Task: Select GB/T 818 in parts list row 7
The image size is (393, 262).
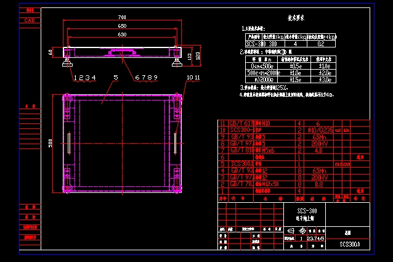Action: [242, 150]
